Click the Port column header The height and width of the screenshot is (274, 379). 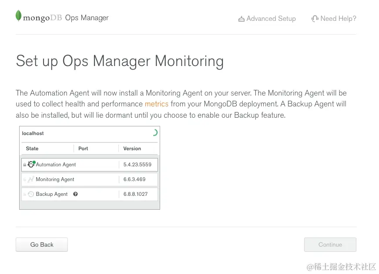coord(83,149)
